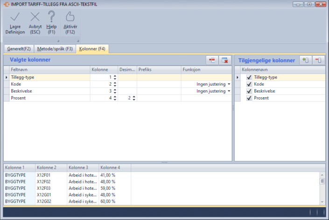Click the clear table icon in Valgte kolonner
This screenshot has width=329, height=220.
coord(224,60)
